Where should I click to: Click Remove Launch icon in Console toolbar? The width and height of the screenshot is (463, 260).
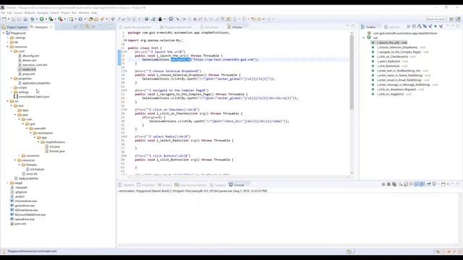pos(388,184)
